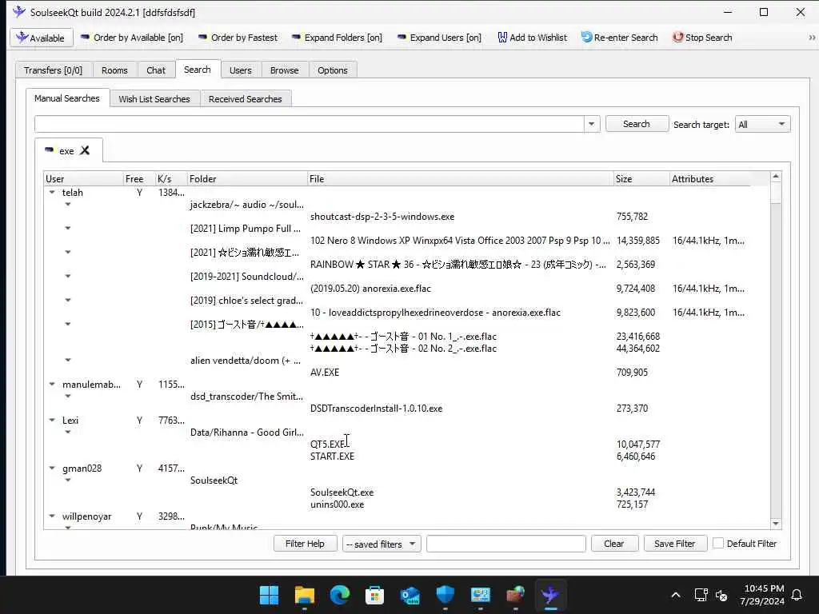Click the filter text input field

(505, 544)
